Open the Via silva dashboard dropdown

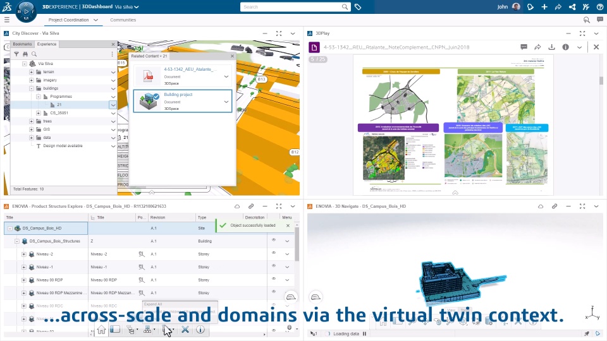click(137, 7)
